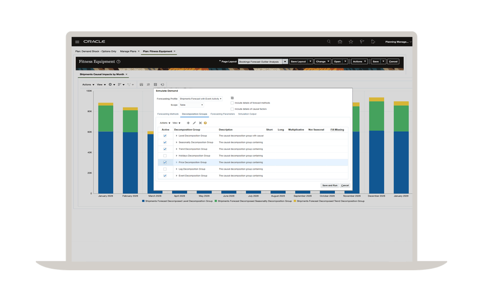
Task: Switch to the Forecasting Parameters tab
Action: (223, 114)
